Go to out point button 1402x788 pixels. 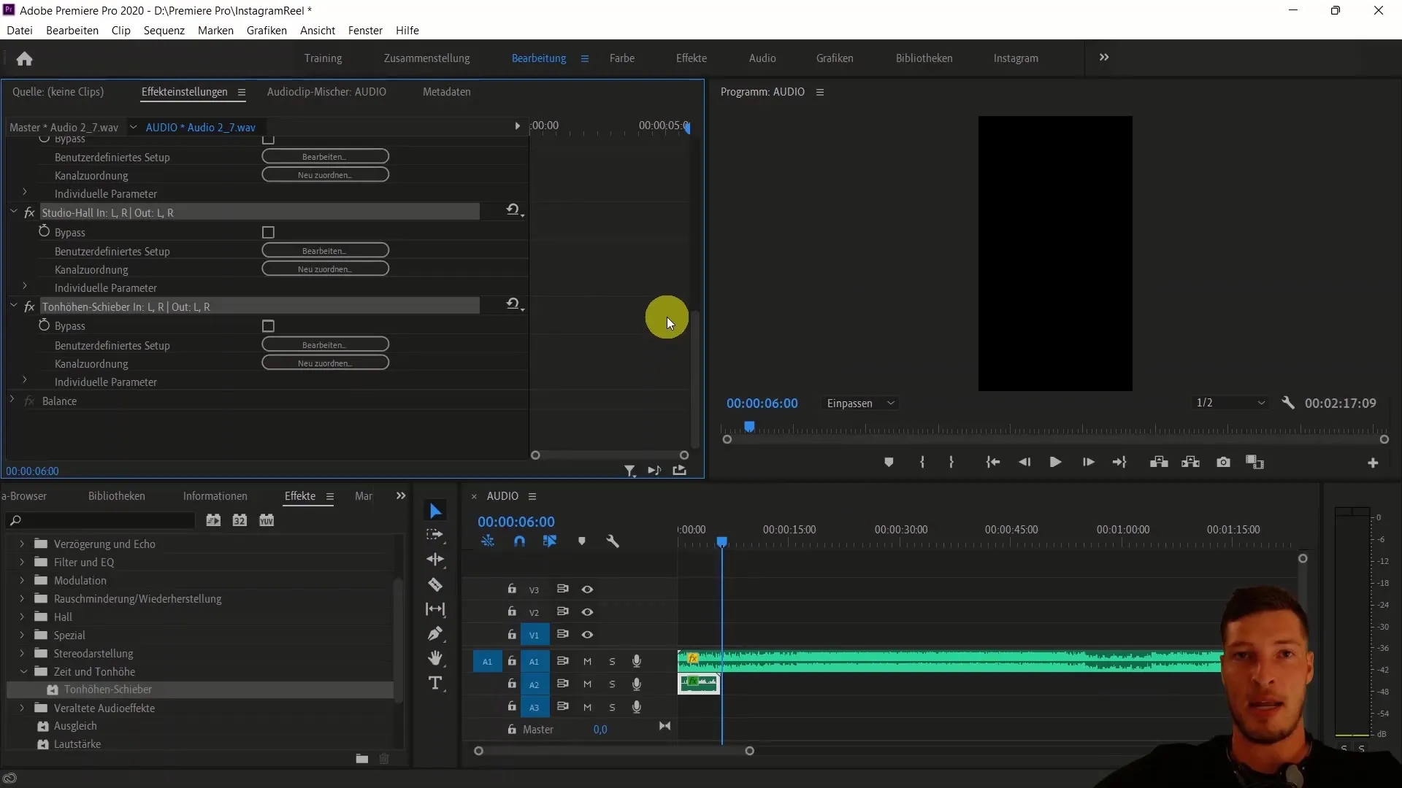click(1119, 463)
